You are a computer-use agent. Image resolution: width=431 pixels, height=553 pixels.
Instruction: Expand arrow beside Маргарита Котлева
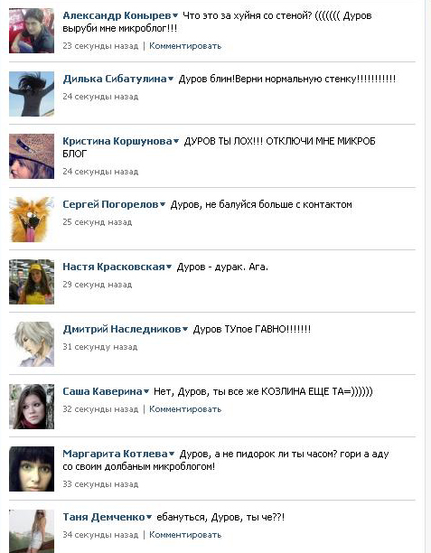(172, 454)
